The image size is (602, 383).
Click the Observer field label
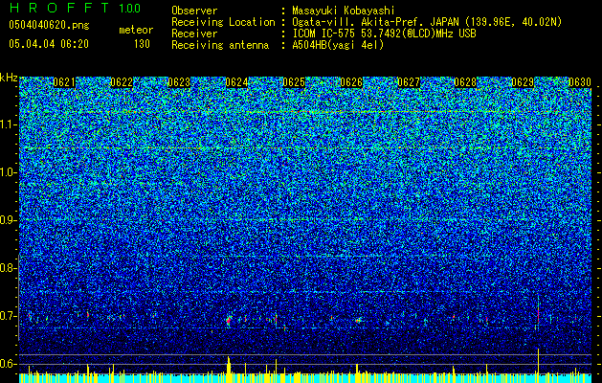[x=194, y=11]
